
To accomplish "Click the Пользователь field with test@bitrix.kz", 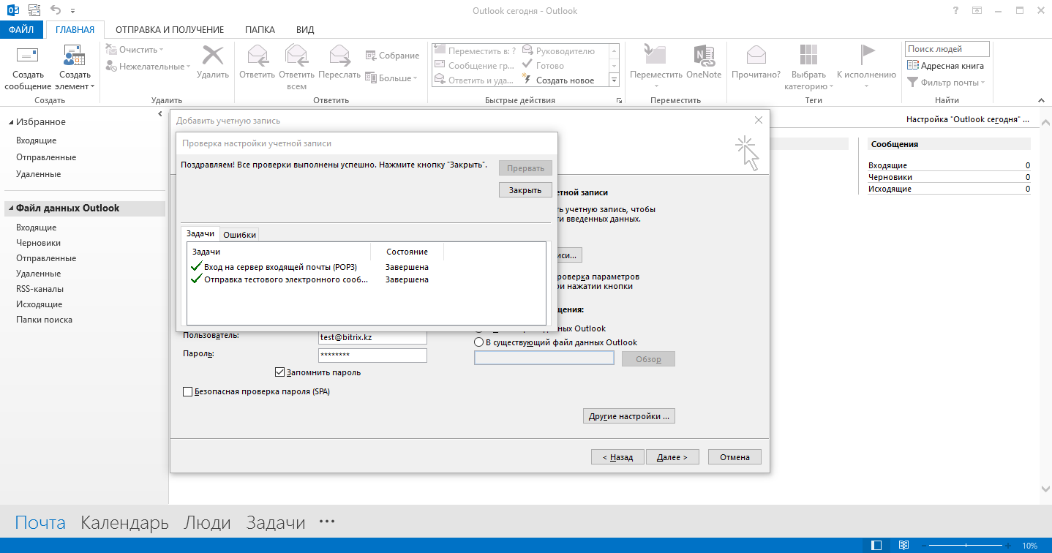I will coord(372,338).
